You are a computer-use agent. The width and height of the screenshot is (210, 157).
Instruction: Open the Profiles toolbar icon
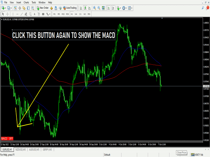[x=9, y=8]
